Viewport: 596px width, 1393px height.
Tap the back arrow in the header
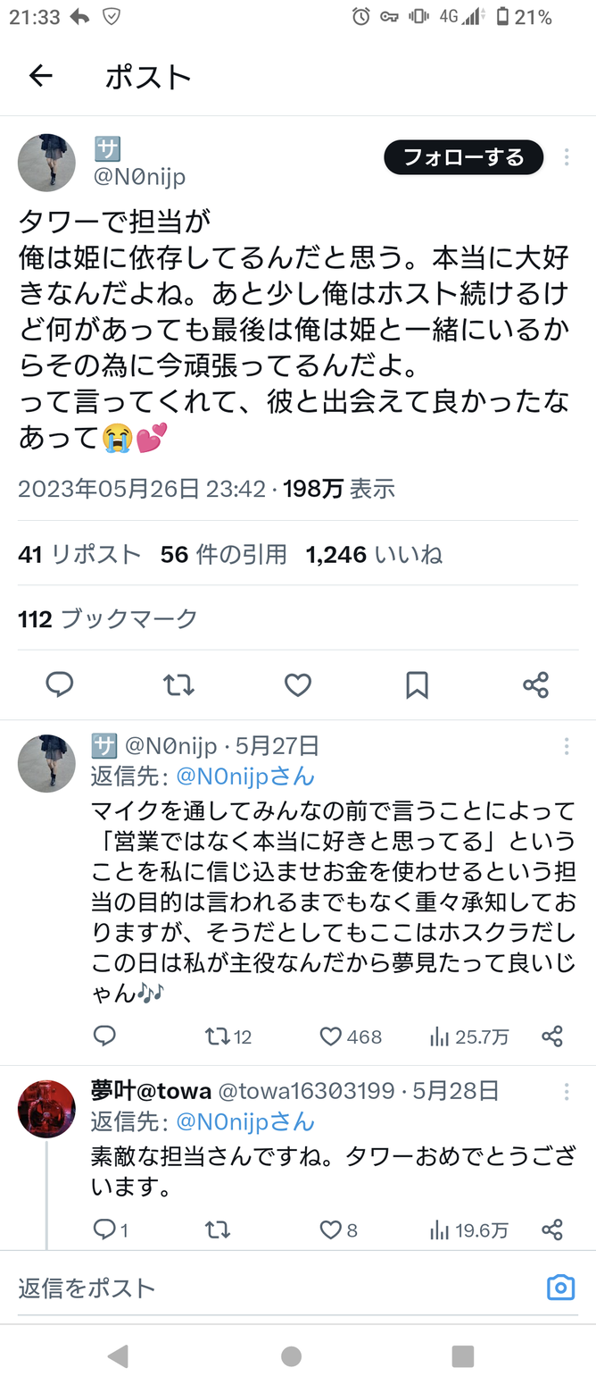[x=41, y=77]
